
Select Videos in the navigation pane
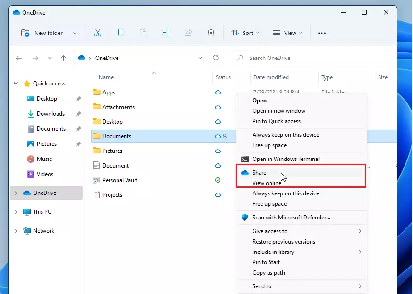point(45,174)
